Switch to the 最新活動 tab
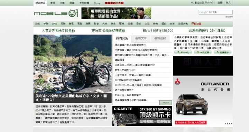The height and width of the screenshot is (132, 249). coord(160,38)
